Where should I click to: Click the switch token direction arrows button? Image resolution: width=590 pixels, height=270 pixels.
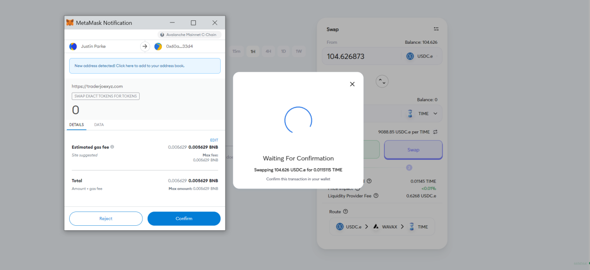382,81
